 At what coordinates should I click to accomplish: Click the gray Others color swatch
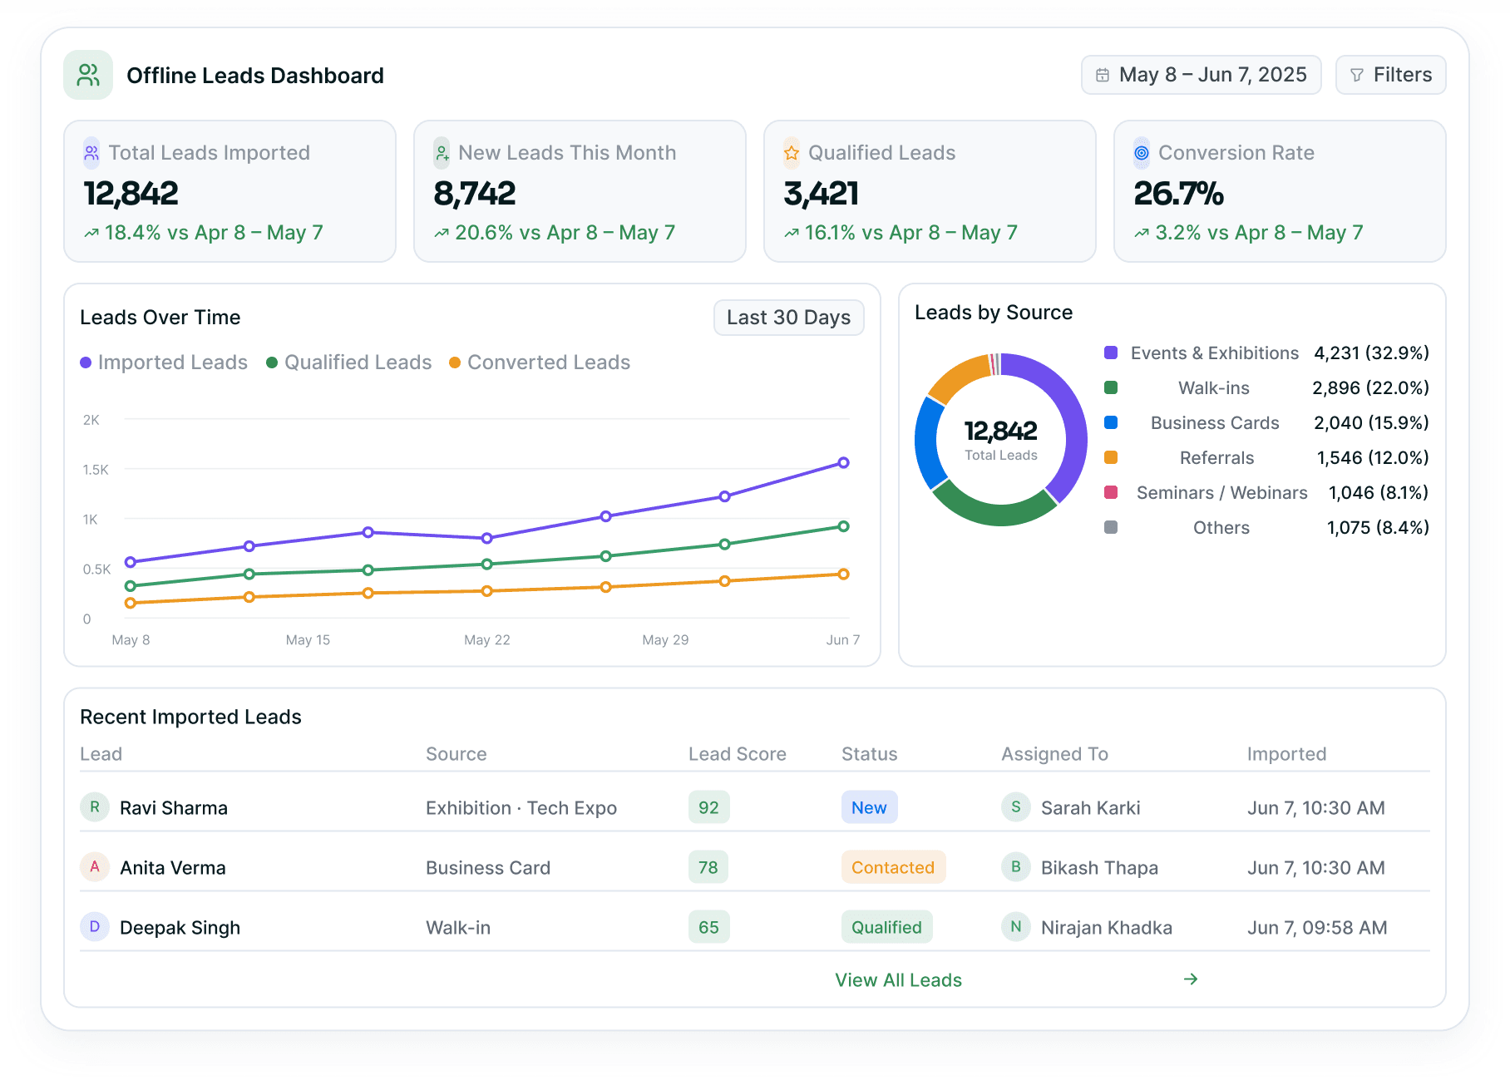pyautogui.click(x=1111, y=527)
